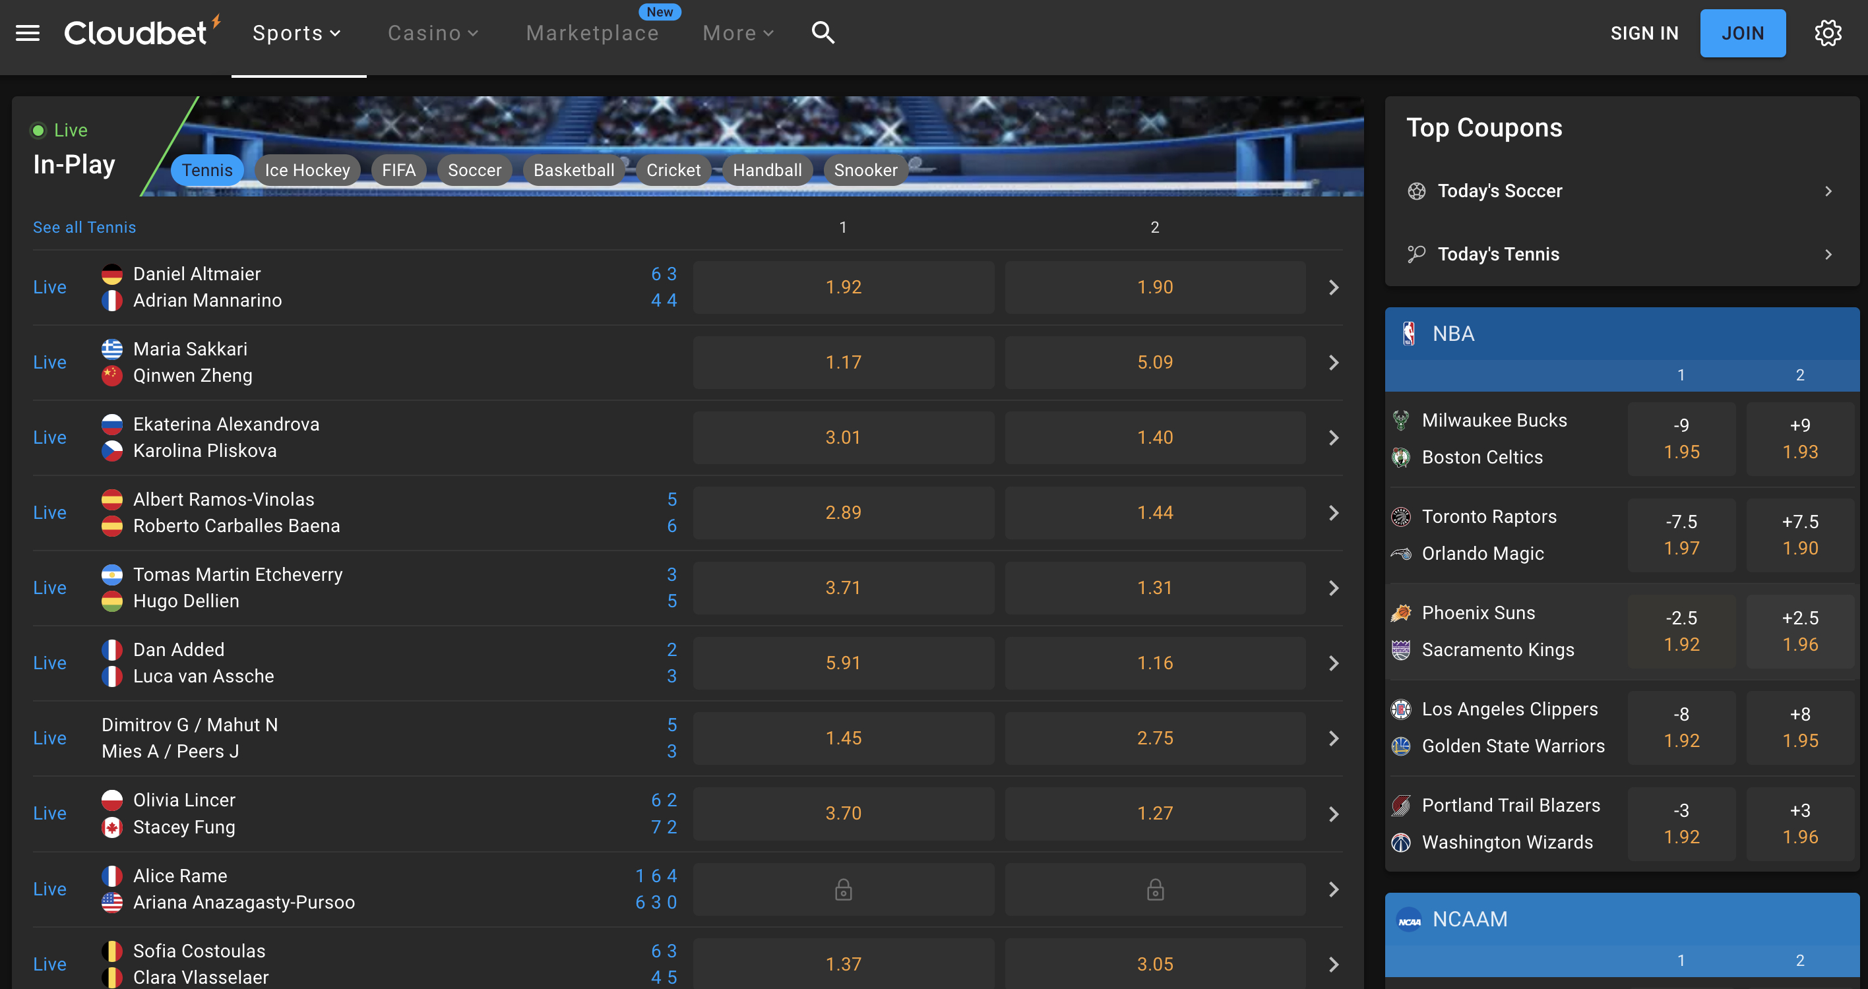The height and width of the screenshot is (989, 1868).
Task: Open the Sports dropdown menu
Action: pos(297,34)
